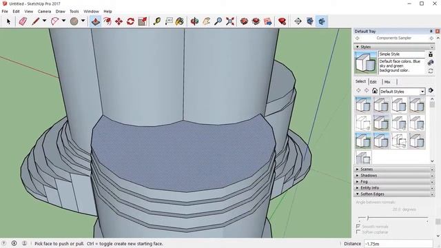Open the shape tool dropdown arrow
The image size is (441, 248).
(83, 21)
